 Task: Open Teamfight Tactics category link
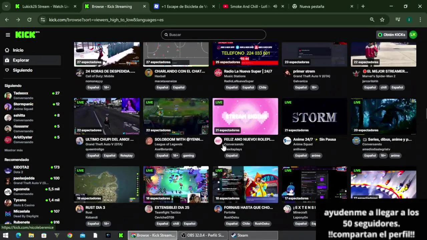[x=168, y=212]
